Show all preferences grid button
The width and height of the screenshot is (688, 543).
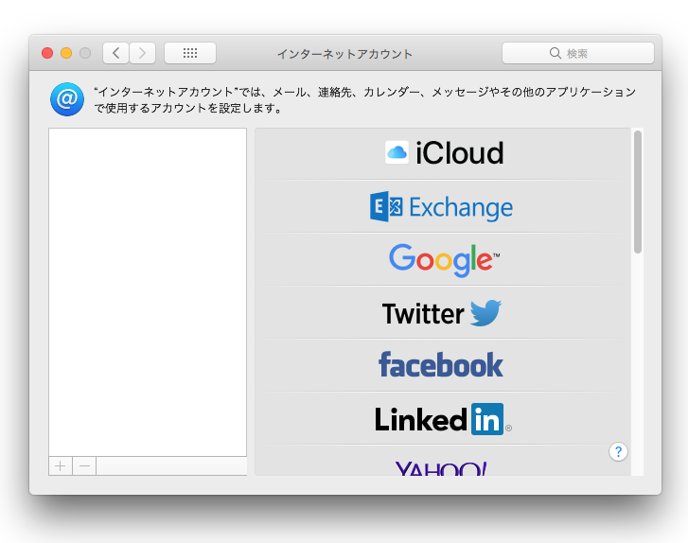coord(190,53)
